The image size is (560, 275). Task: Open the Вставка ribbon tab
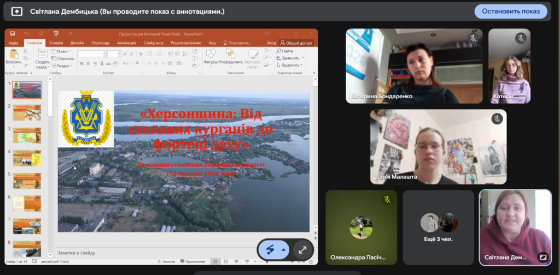[56, 43]
